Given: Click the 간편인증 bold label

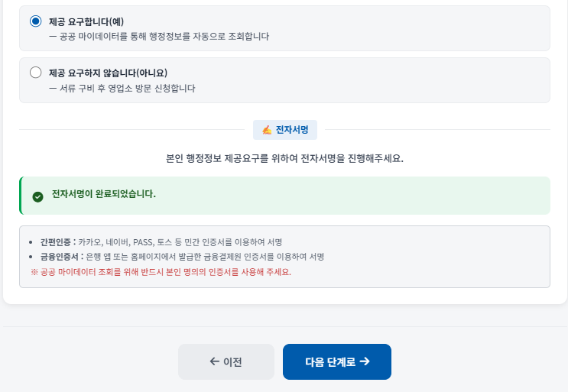Looking at the screenshot, I should click(x=55, y=241).
